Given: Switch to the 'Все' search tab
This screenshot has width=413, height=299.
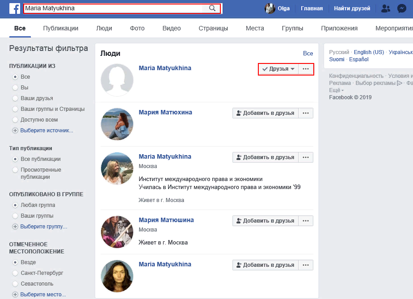Looking at the screenshot, I should (20, 28).
